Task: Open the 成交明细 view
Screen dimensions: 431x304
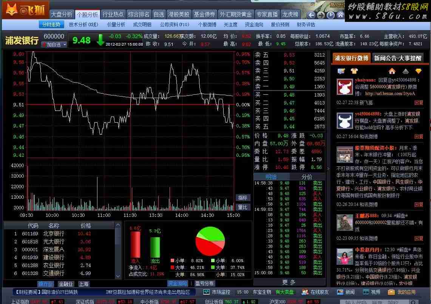Action: point(142,25)
